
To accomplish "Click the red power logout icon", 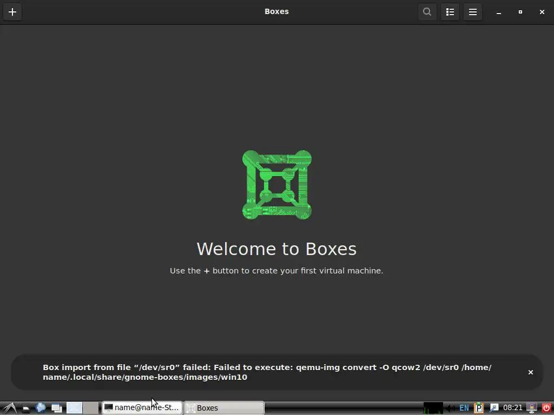I will point(546,409).
